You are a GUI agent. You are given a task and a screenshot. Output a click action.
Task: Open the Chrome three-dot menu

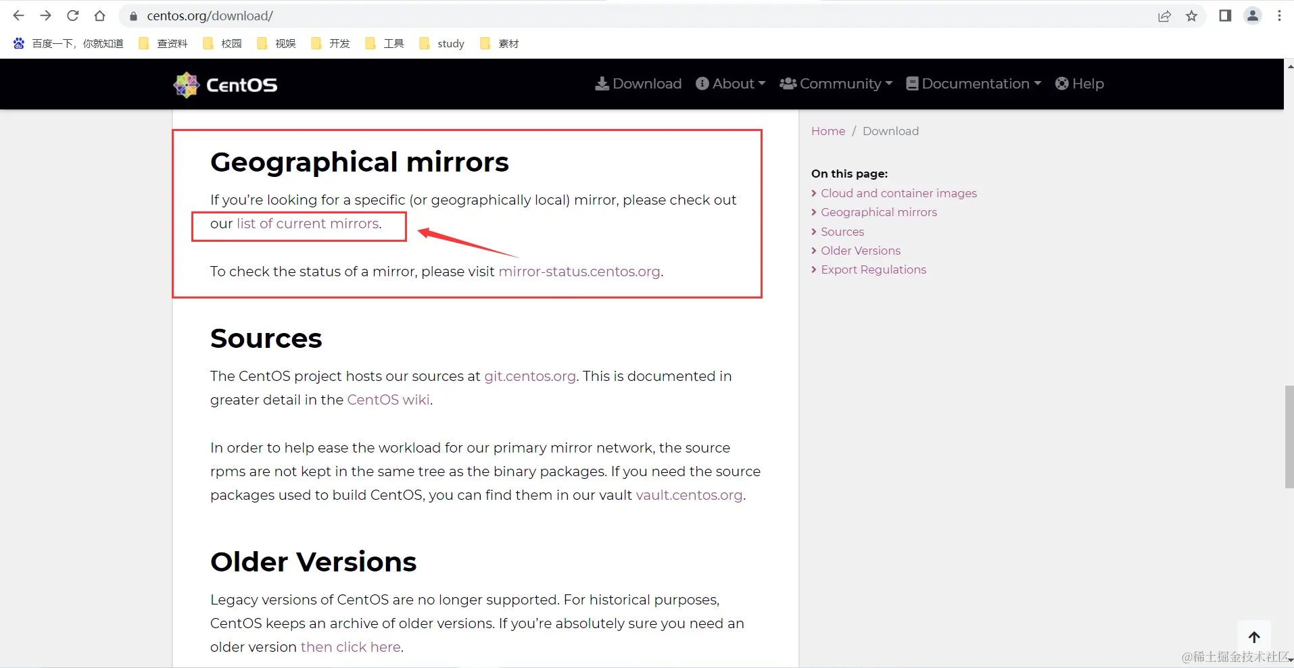(x=1279, y=16)
